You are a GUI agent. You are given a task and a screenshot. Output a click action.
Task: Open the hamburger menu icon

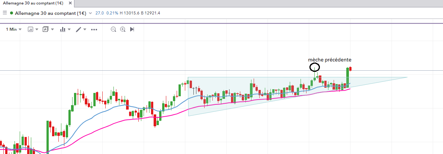point(5,13)
